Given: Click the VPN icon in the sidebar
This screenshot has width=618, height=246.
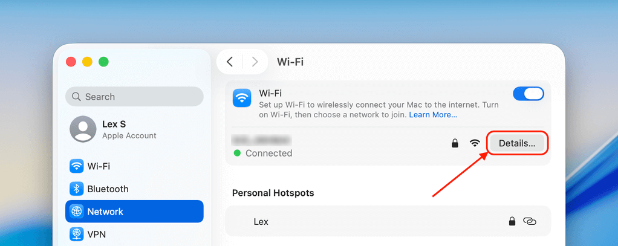Looking at the screenshot, I should tap(76, 234).
